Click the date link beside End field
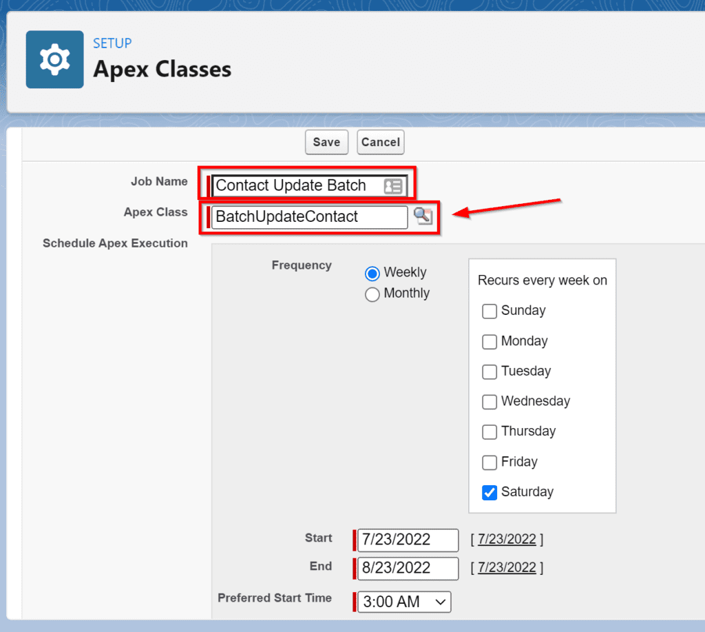This screenshot has width=705, height=632. [507, 568]
